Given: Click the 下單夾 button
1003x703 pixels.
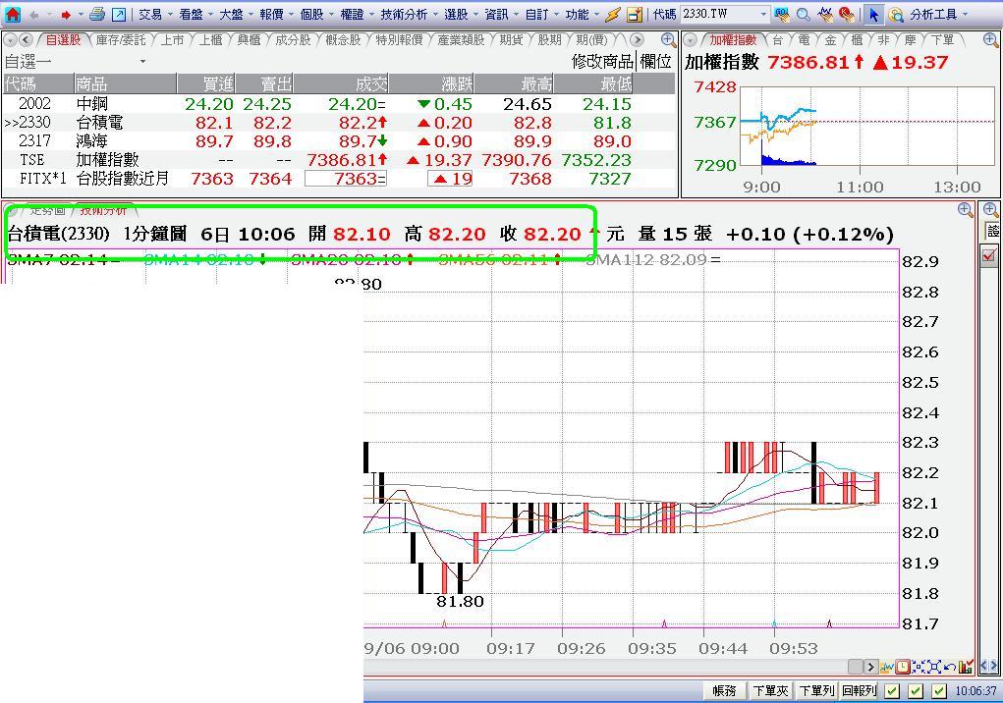Looking at the screenshot, I should coord(770,691).
